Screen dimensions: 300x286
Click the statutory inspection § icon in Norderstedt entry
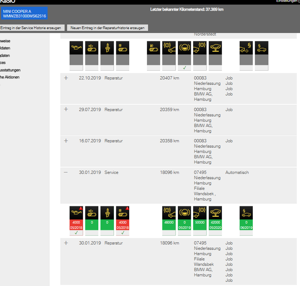pyautogui.click(x=261, y=48)
